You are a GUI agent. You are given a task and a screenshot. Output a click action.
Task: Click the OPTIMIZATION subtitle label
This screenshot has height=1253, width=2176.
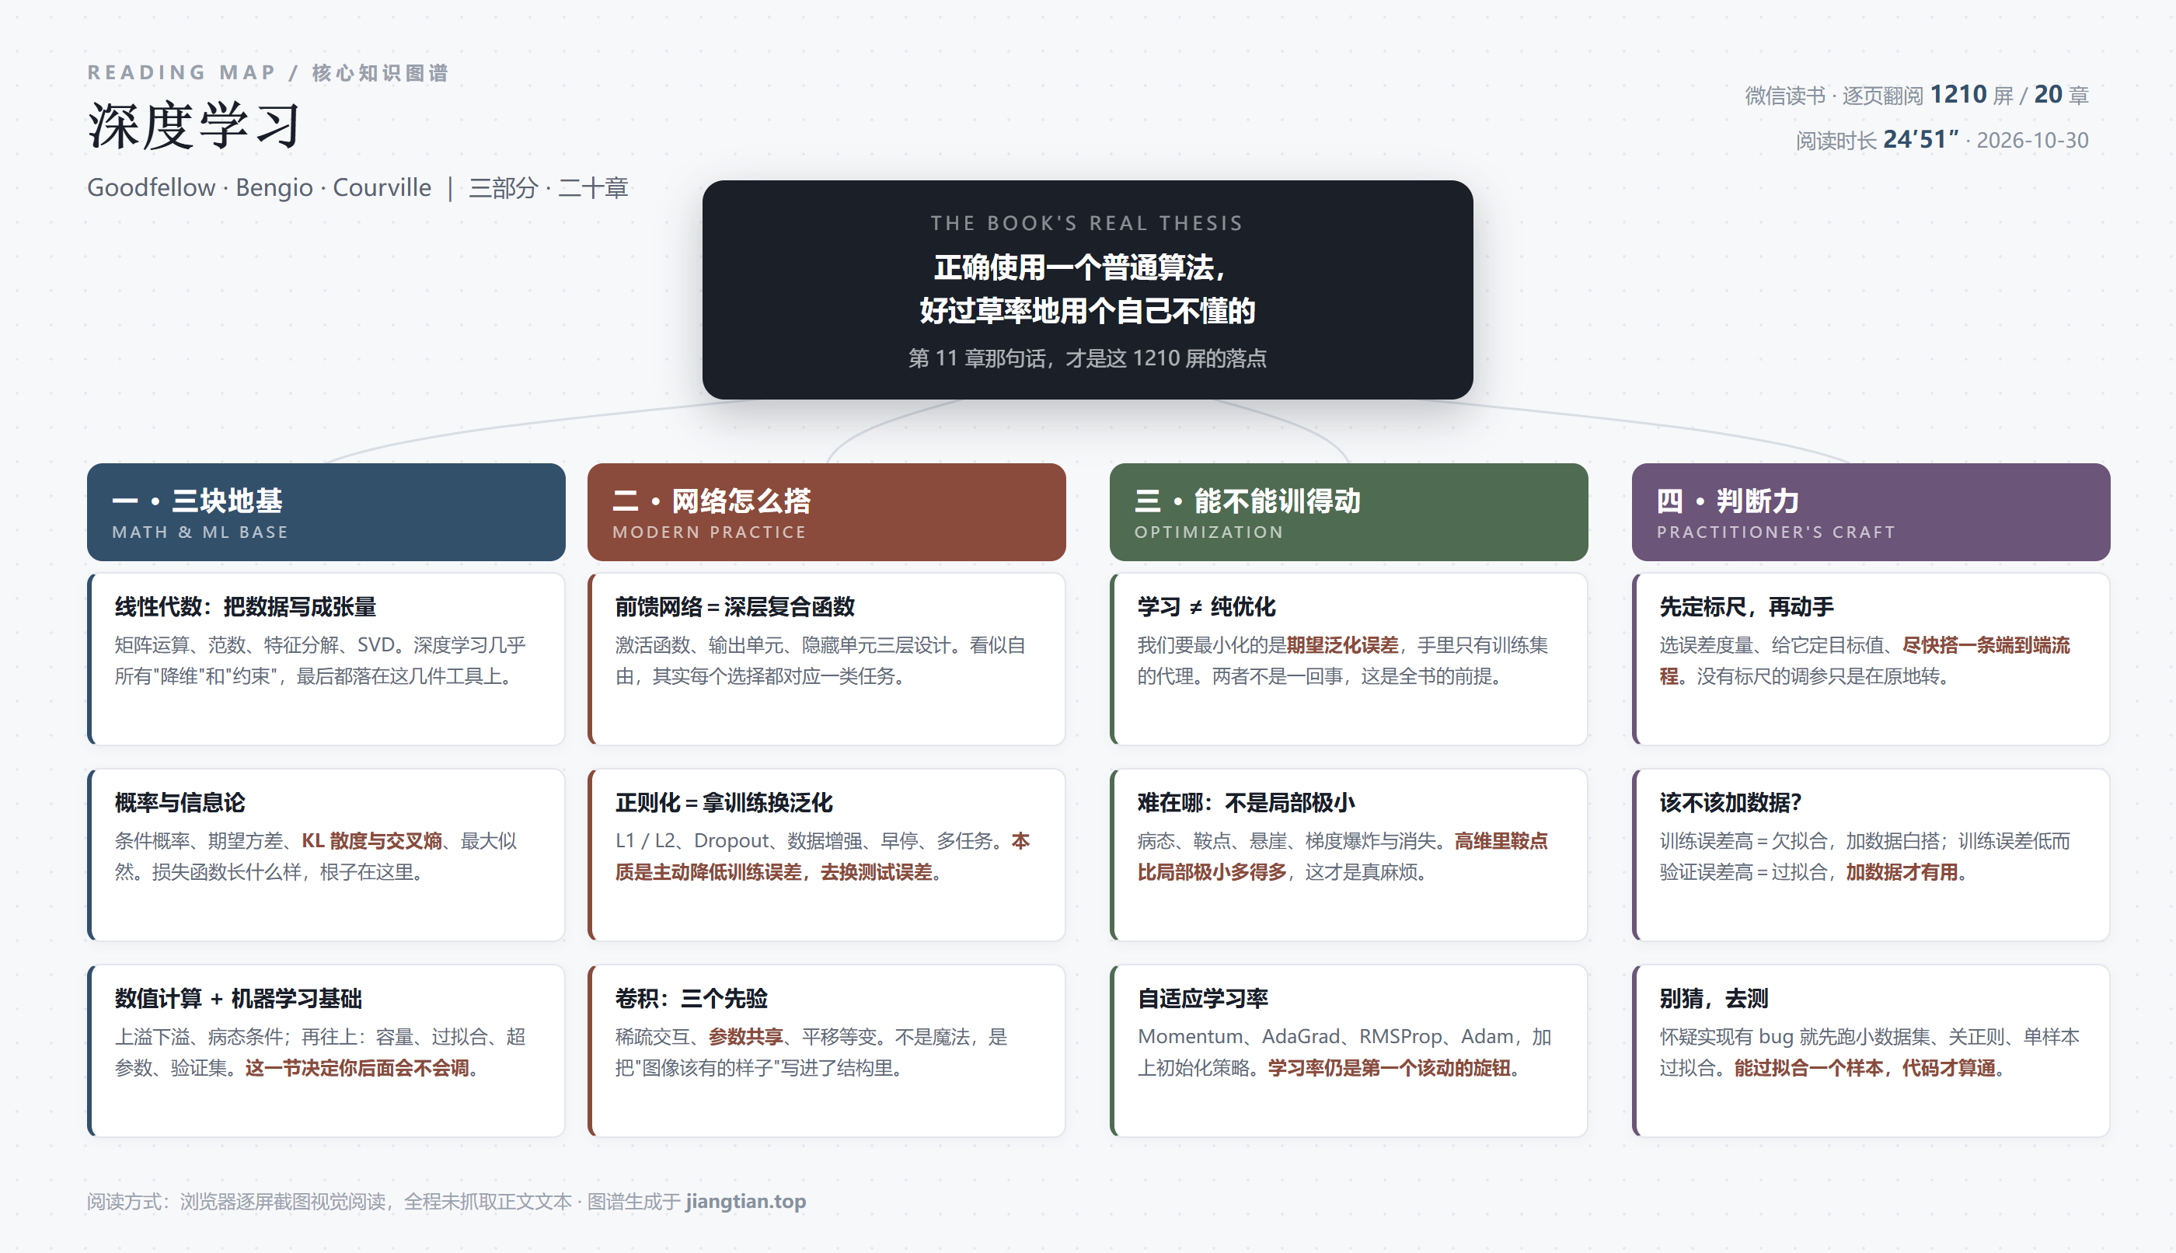1209,532
